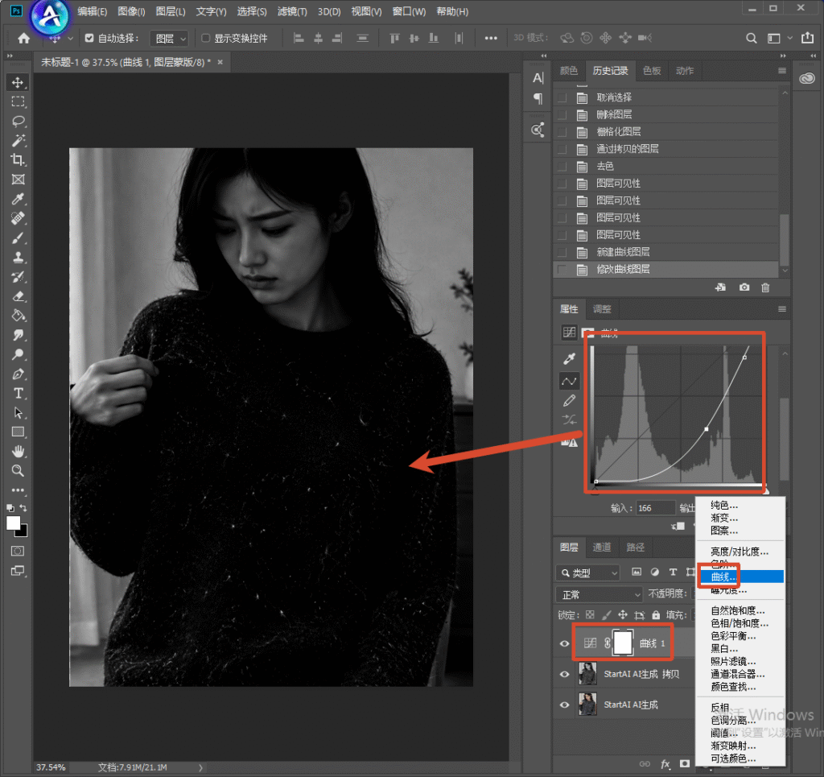Select the Pen tool
Screen dimensions: 824x777
click(x=18, y=374)
